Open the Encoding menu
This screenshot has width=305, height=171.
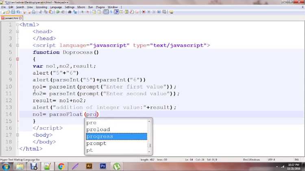41,7
